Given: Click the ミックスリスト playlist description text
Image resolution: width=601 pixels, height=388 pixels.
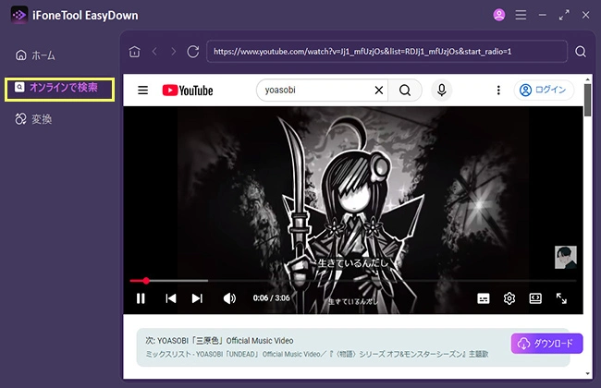Looking at the screenshot, I should [317, 355].
